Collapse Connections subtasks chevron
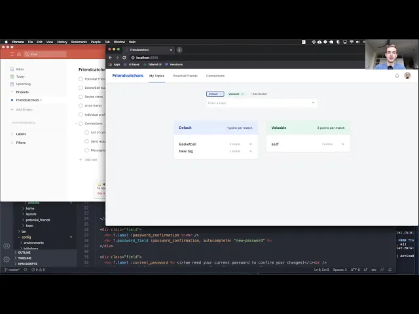Screen dimensions: 419x314 coord(76,124)
